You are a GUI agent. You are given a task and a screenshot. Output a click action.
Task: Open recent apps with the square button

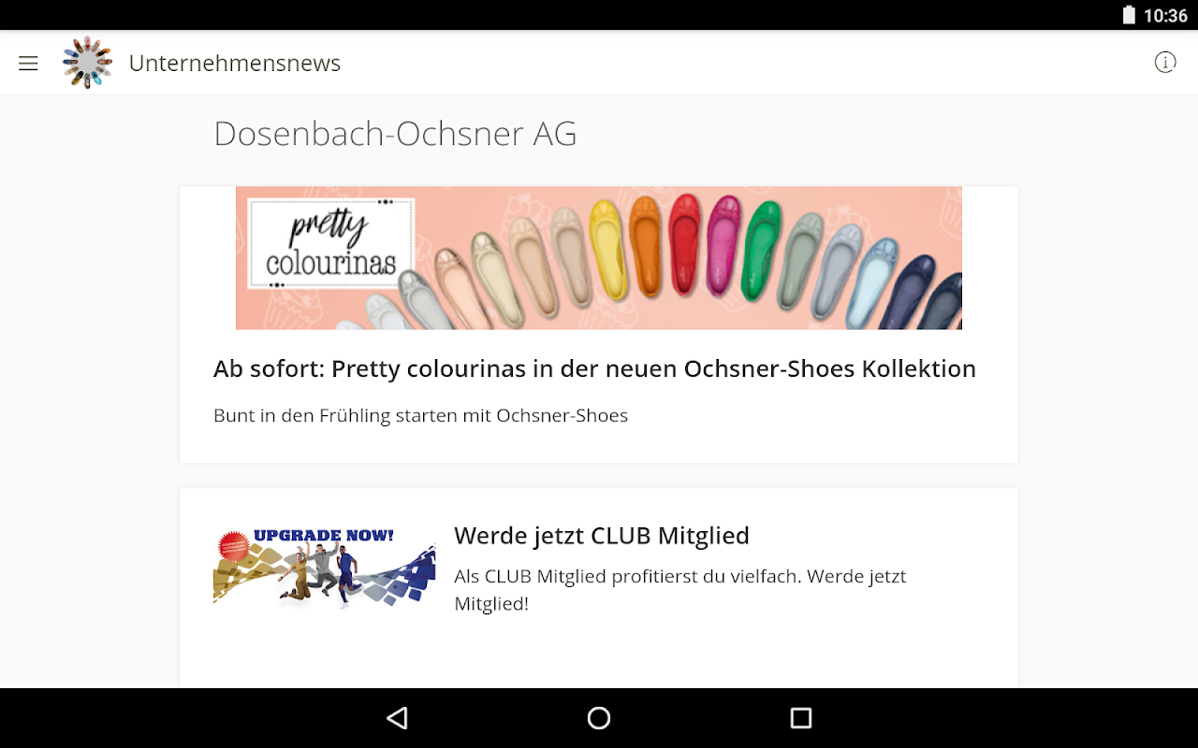coord(801,717)
